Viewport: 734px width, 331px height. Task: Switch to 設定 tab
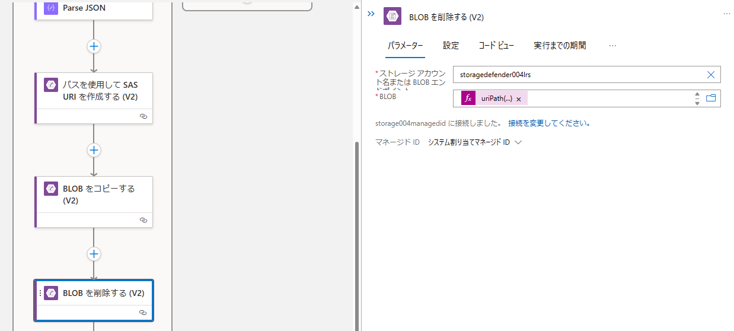(x=451, y=46)
